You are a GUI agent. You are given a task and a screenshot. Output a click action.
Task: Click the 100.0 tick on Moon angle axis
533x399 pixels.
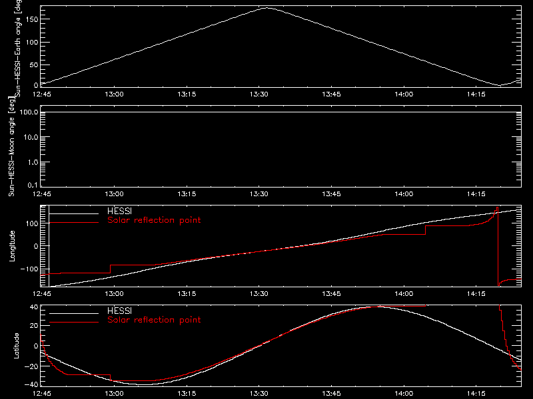pyautogui.click(x=29, y=112)
